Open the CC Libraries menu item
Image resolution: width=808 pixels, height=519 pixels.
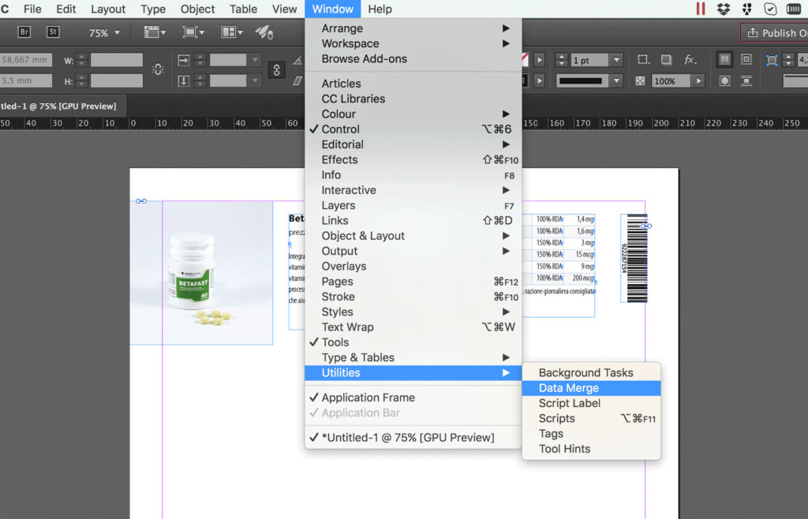point(413,99)
